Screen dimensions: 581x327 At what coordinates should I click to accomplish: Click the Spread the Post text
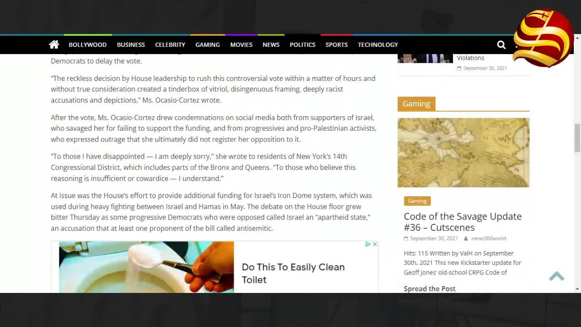tap(430, 288)
